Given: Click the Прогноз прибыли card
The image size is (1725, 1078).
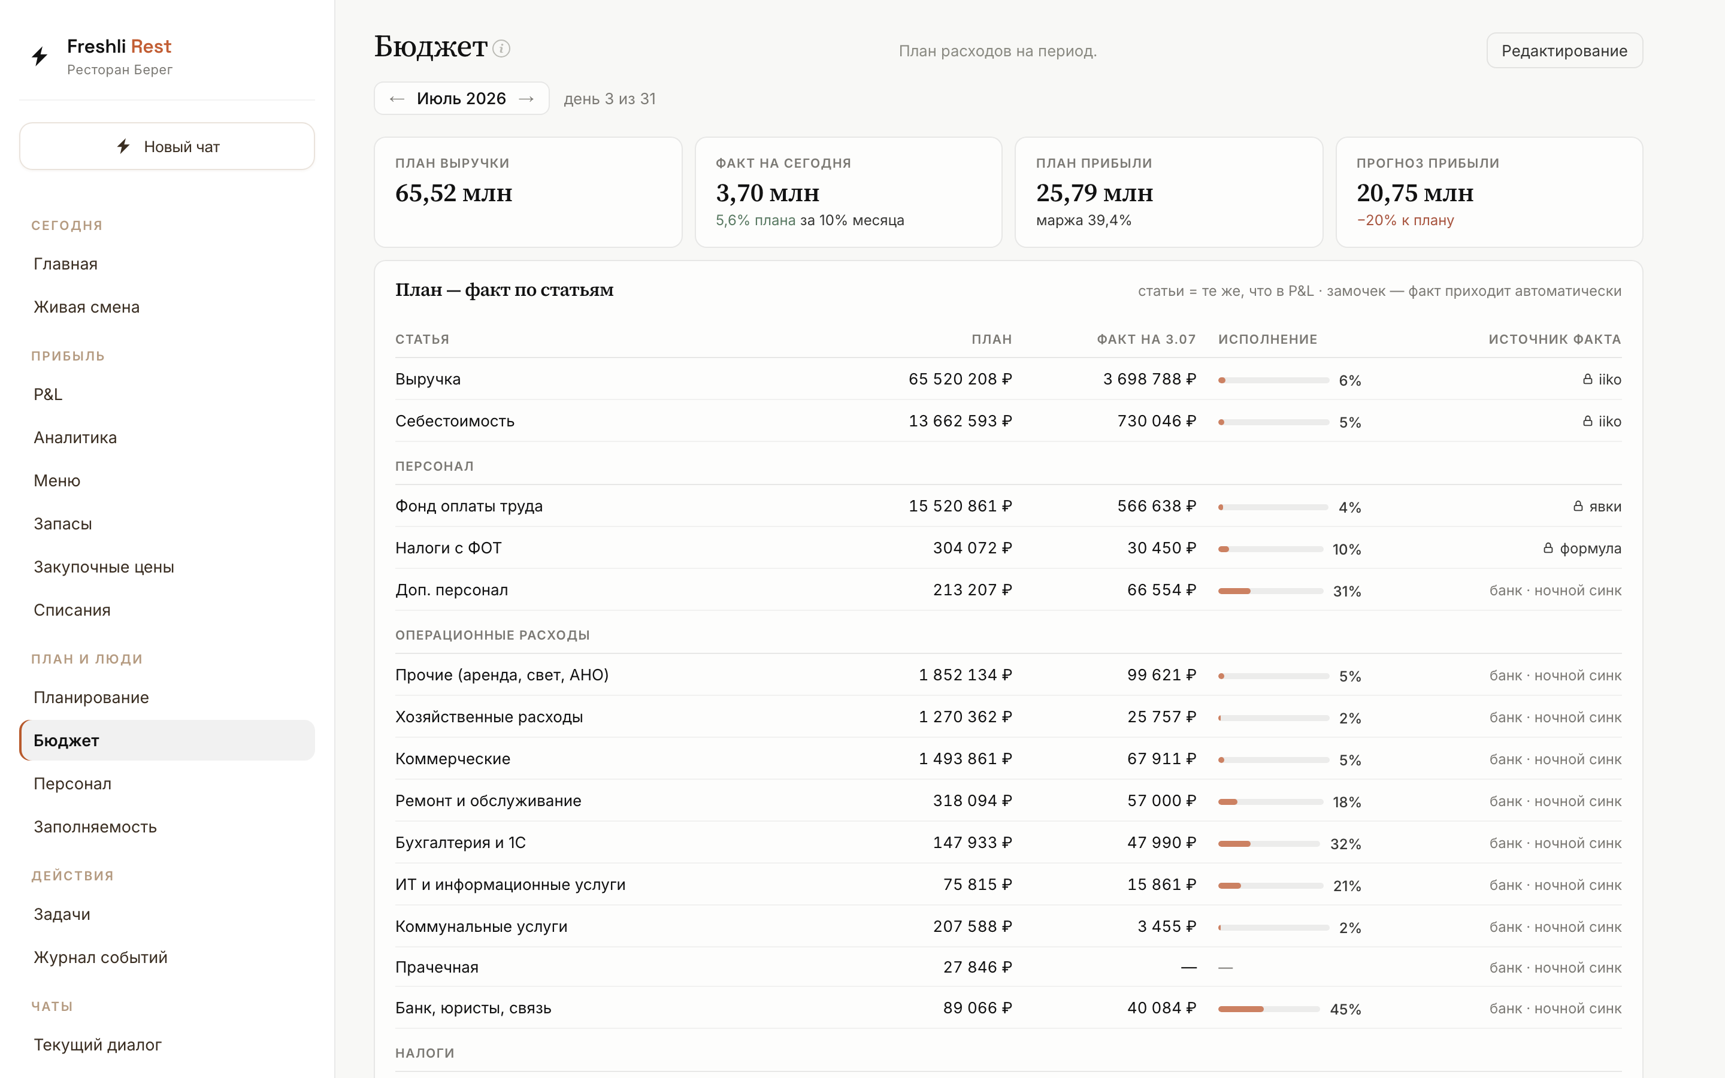Looking at the screenshot, I should 1488,192.
